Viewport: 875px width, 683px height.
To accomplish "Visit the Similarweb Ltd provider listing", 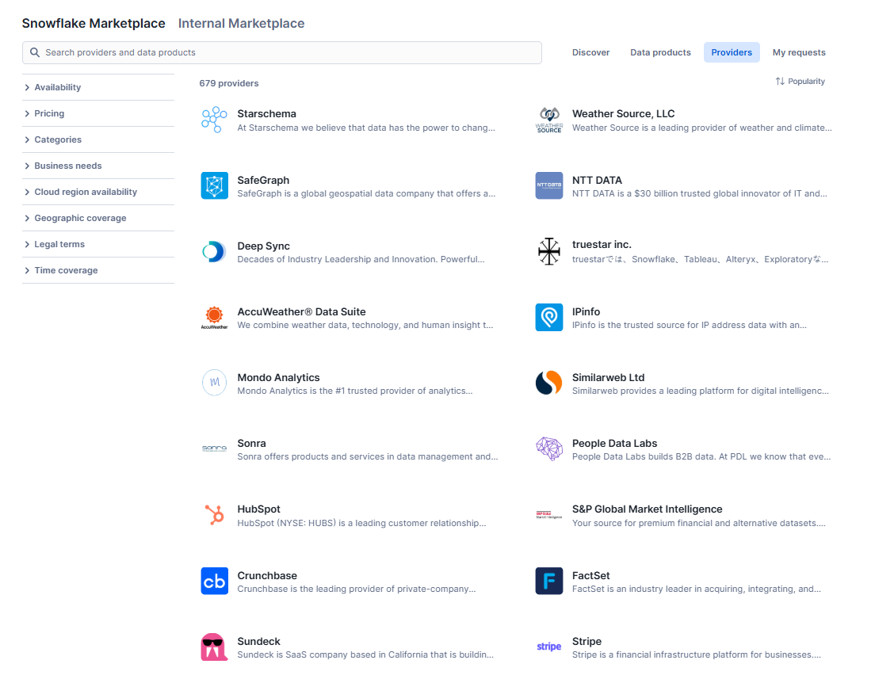I will (x=609, y=377).
